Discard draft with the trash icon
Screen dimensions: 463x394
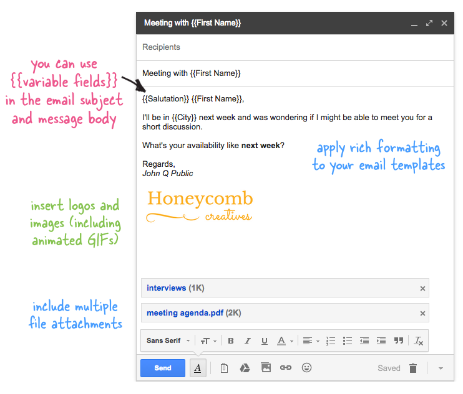[x=413, y=368]
